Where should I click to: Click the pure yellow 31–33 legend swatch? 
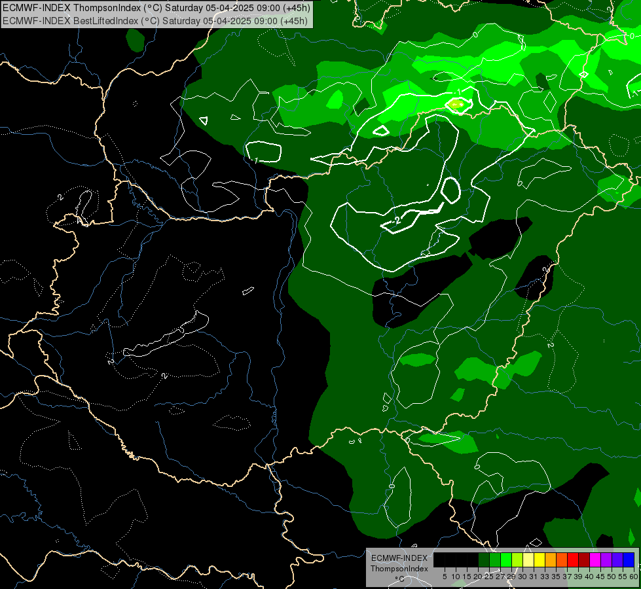click(540, 560)
